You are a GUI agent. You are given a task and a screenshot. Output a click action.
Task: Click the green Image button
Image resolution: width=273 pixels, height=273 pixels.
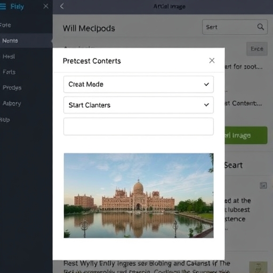click(246, 135)
